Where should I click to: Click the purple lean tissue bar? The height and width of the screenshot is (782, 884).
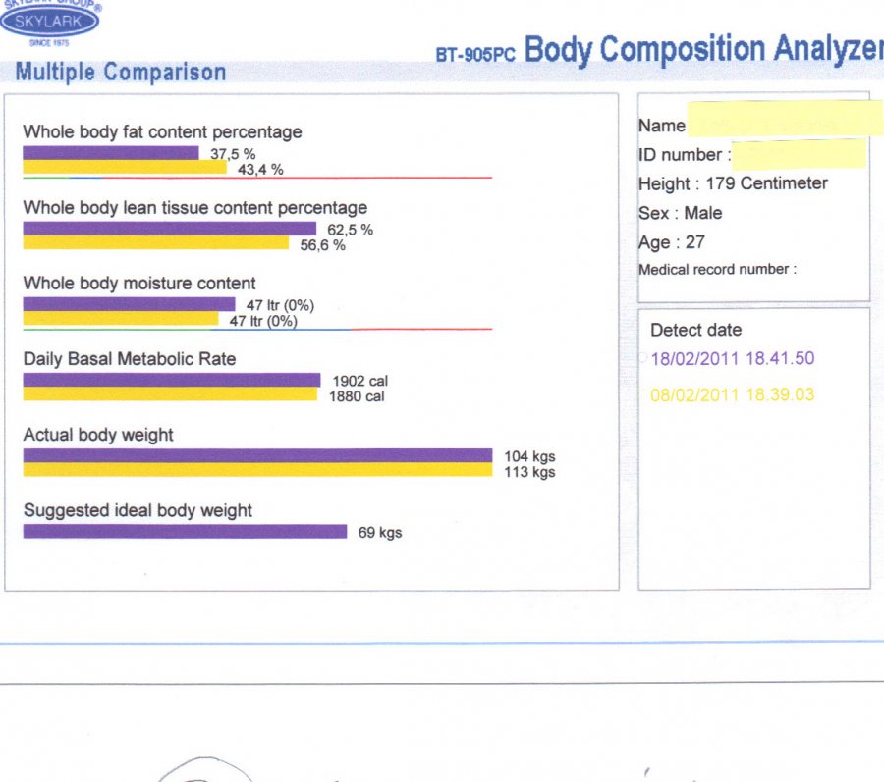[170, 229]
